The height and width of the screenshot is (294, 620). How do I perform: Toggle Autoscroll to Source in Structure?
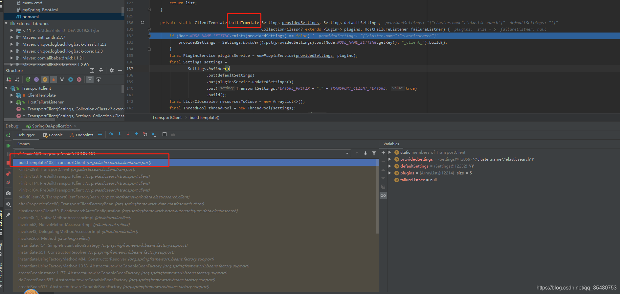point(90,79)
